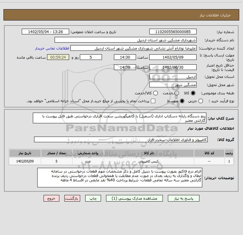This screenshot has height=235, width=243.
Task: Click the price validity time 14:30 field
Action: [125, 67]
